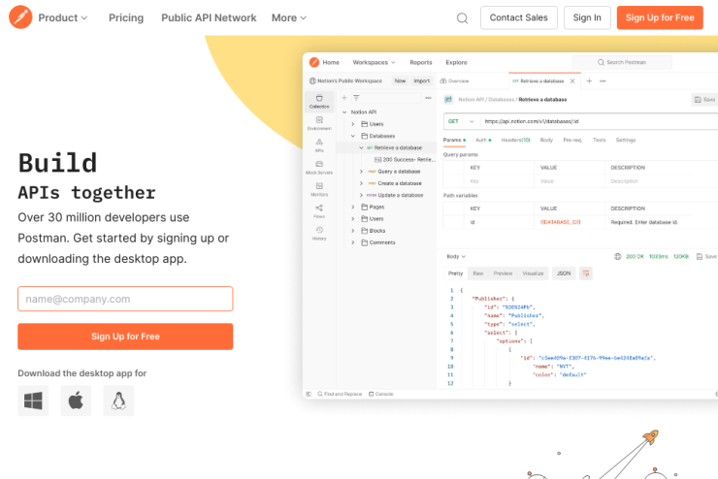The image size is (718, 479).
Task: Open the response Body dropdown
Action: 456,257
